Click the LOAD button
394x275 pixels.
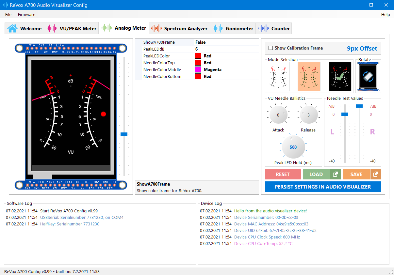coord(316,174)
